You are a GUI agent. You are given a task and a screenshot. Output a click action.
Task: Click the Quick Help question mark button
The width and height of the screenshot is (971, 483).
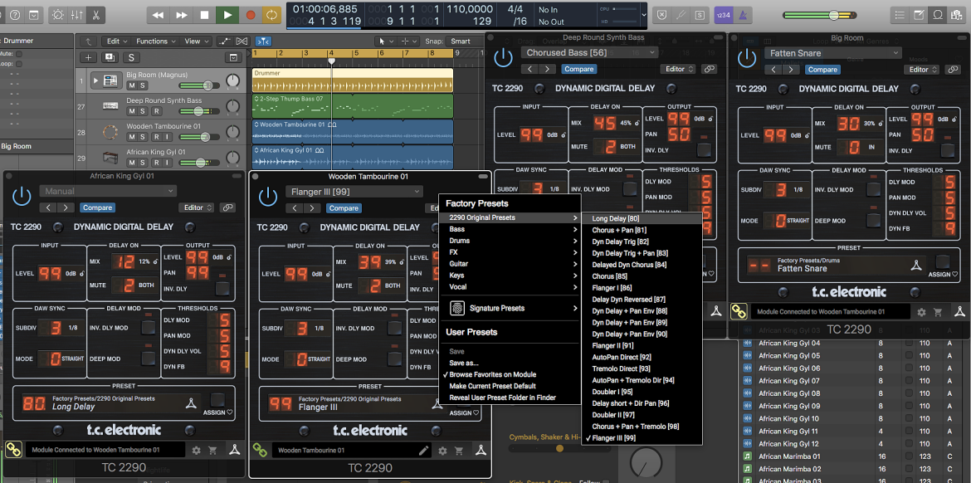click(15, 14)
